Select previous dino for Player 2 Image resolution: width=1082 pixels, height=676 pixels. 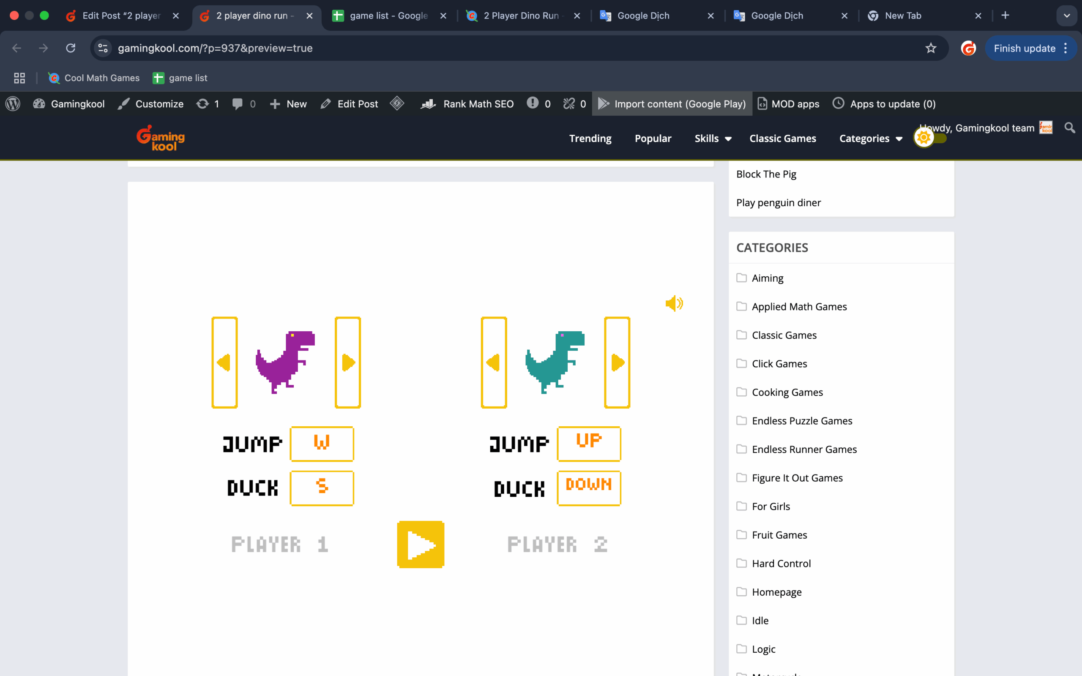tap(494, 362)
